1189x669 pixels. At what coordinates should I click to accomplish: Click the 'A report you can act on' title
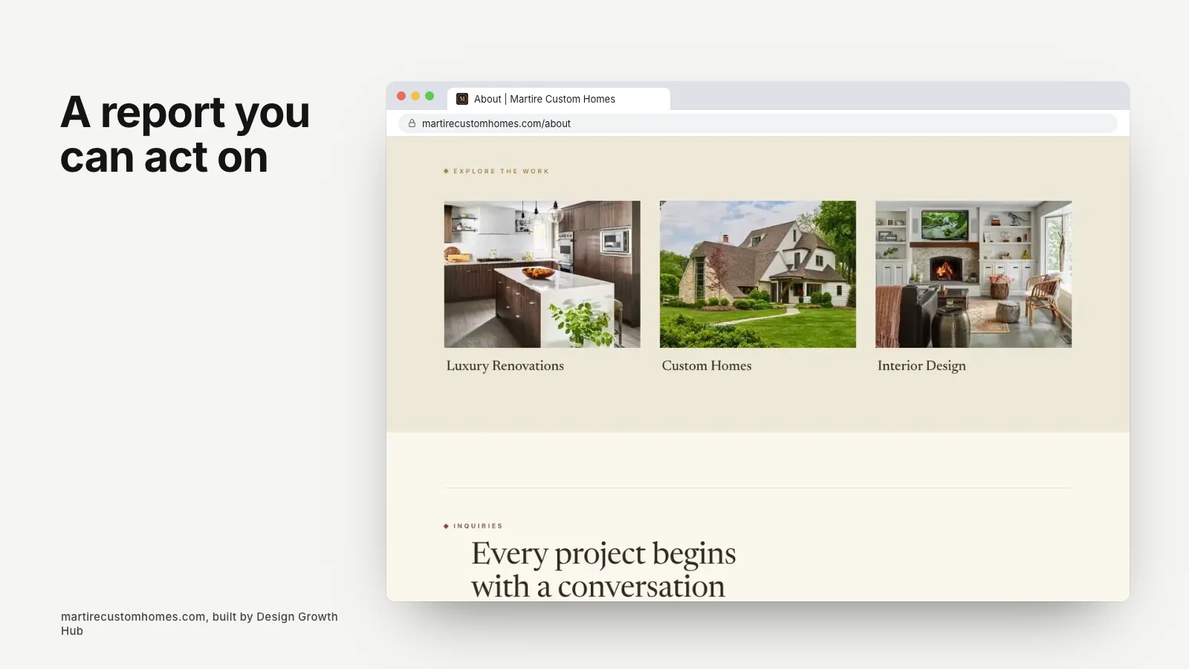click(x=185, y=135)
